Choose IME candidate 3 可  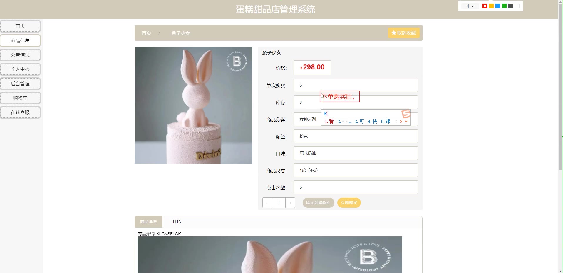tap(359, 121)
